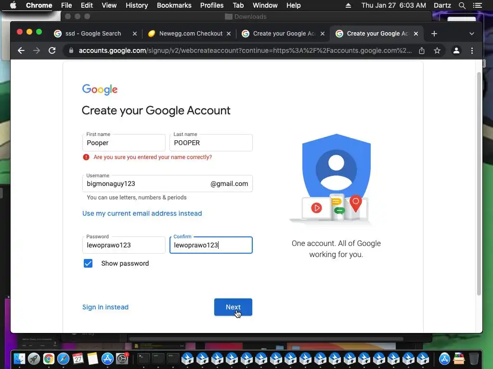Open the History menu
493x369 pixels.
click(137, 5)
